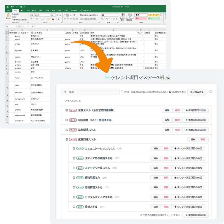Open the 挿入 ribbon tab

tap(22, 11)
